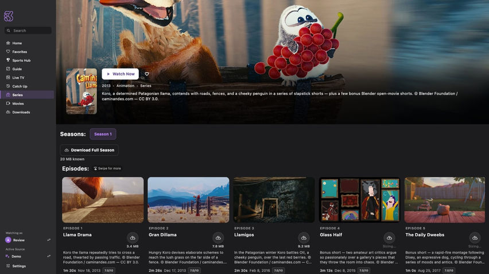Screen dimensions: 489x274
Task: Click the Favorites heart icon in sidebar
Action: click(8, 51)
